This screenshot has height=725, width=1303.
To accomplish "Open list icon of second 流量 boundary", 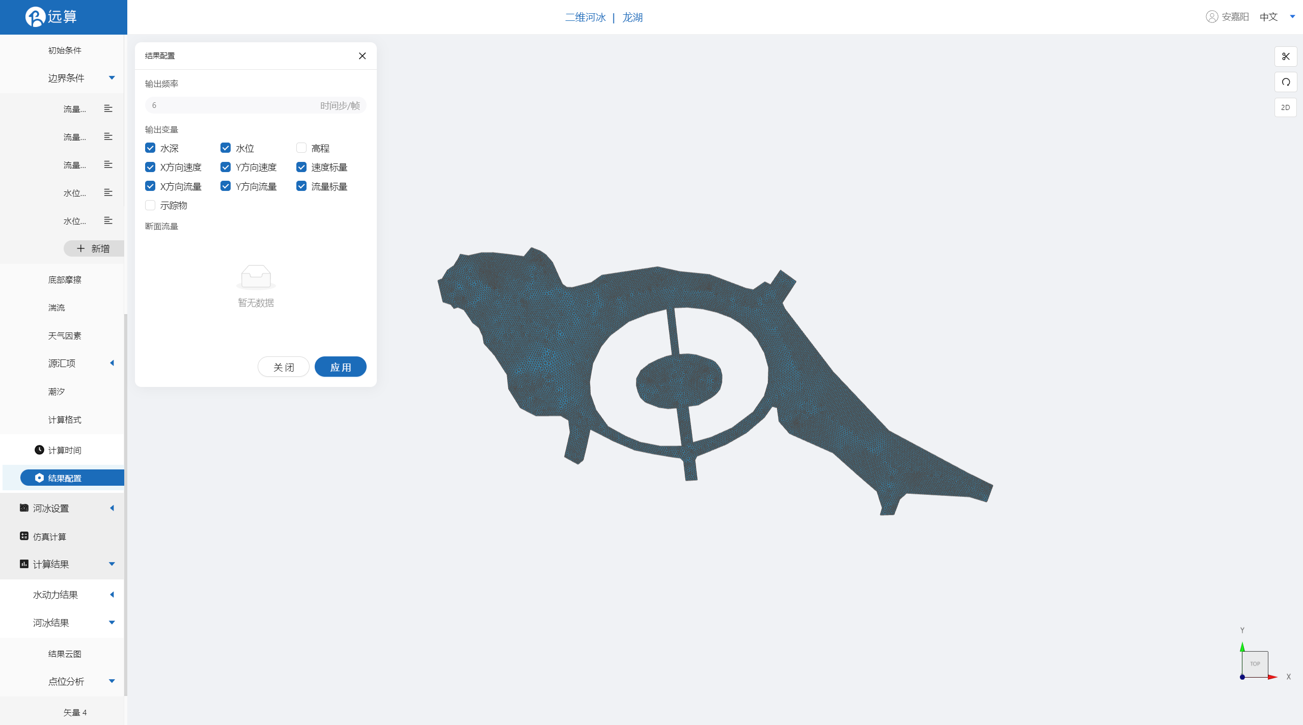I will 108,136.
